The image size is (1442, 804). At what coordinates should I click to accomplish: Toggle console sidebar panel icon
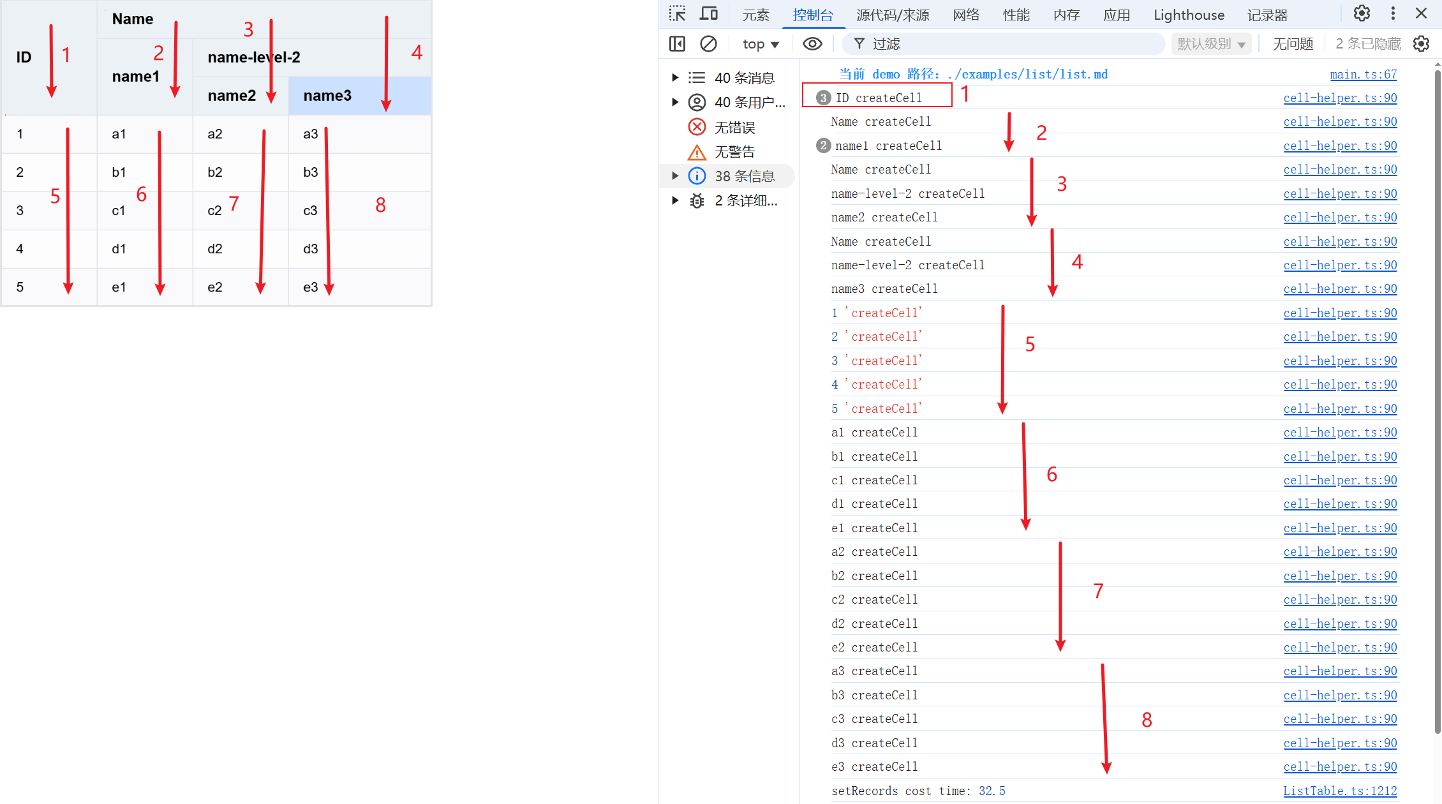677,43
